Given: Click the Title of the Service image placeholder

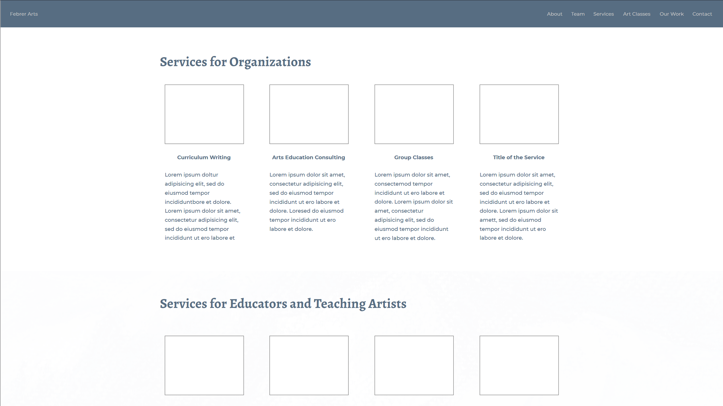Looking at the screenshot, I should click(519, 114).
